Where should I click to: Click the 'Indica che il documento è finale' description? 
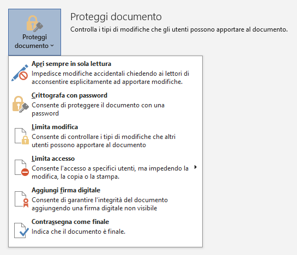[x=78, y=232]
